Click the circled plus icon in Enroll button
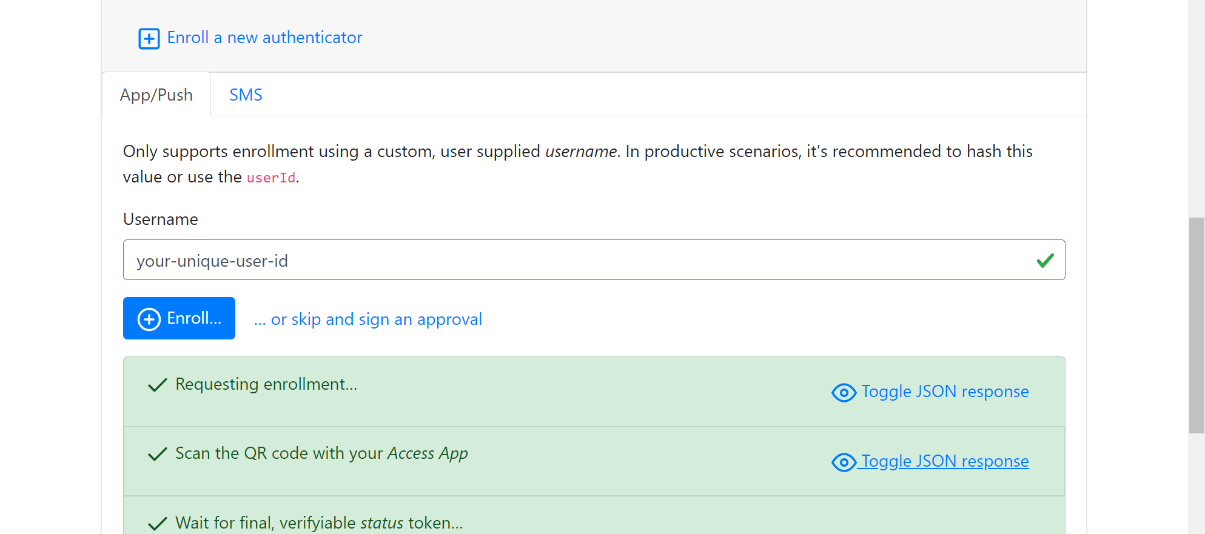 [x=149, y=319]
